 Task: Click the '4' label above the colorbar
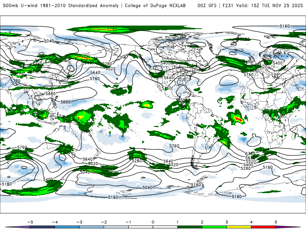click(251, 222)
